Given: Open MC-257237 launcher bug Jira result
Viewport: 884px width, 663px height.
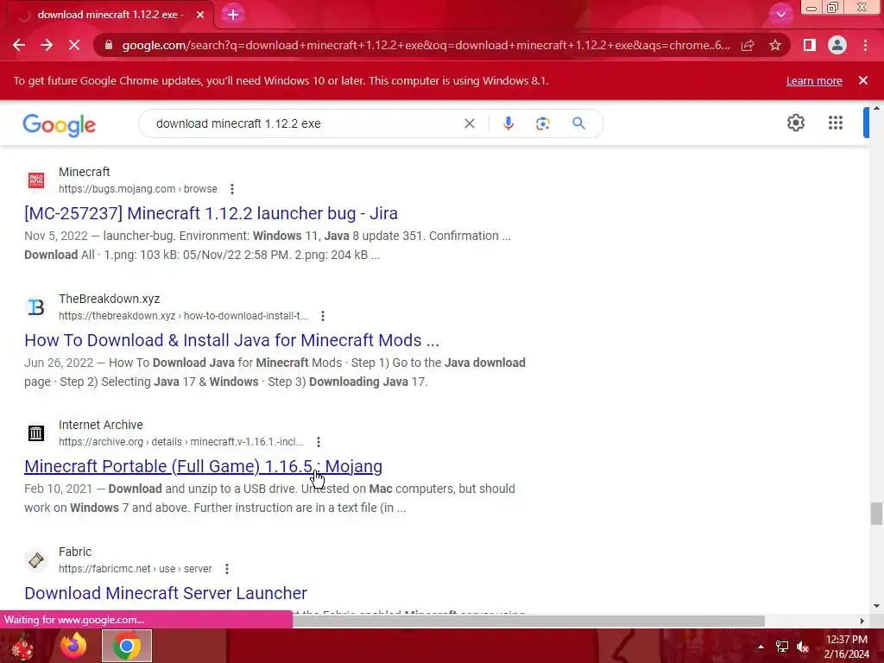Looking at the screenshot, I should tap(211, 213).
